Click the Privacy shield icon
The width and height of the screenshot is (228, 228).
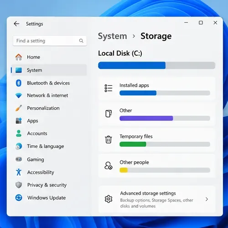click(x=19, y=185)
